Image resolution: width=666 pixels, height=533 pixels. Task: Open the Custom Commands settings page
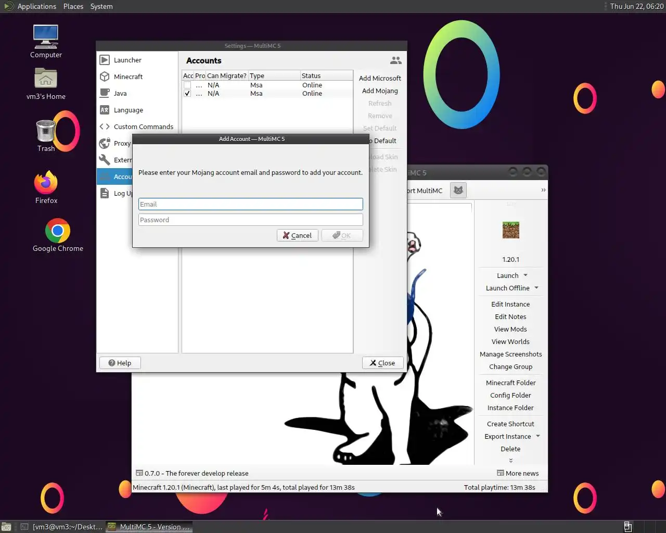coord(137,126)
